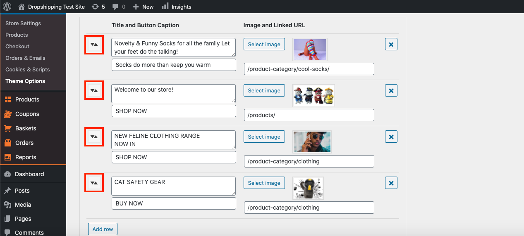Screen dimensions: 524x236
Task: Click the Orders bag icon
Action: coord(7,143)
